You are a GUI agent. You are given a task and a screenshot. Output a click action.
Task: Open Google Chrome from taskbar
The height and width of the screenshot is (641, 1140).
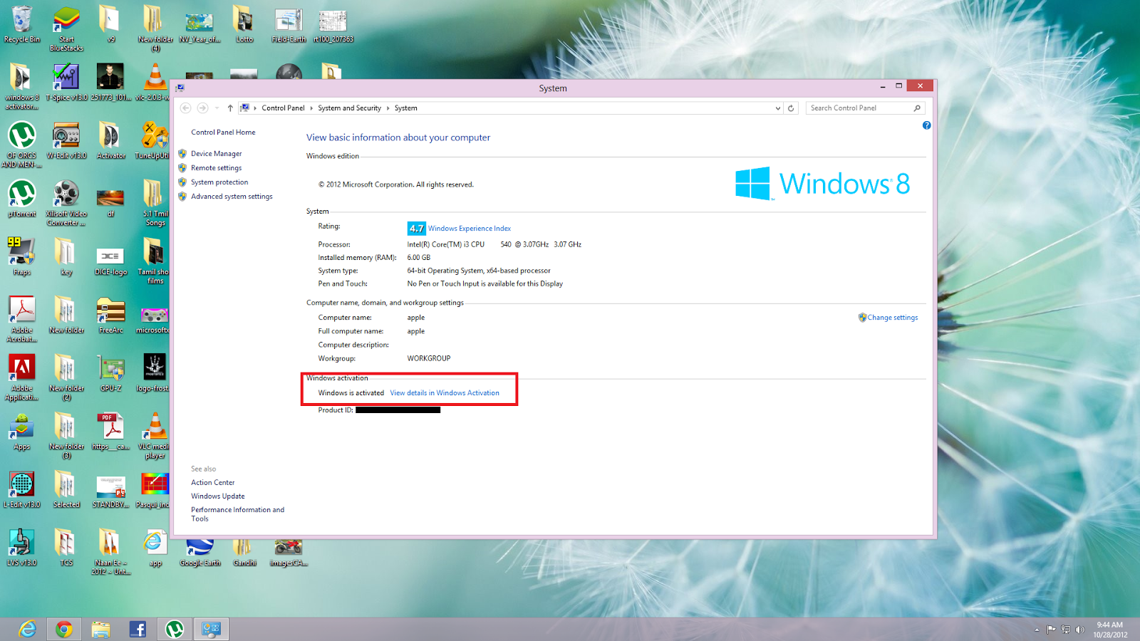(x=64, y=629)
